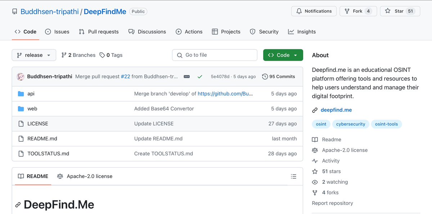Screen dimensions: 432x214
Task: Switch to the Code tab
Action: [x=26, y=32]
